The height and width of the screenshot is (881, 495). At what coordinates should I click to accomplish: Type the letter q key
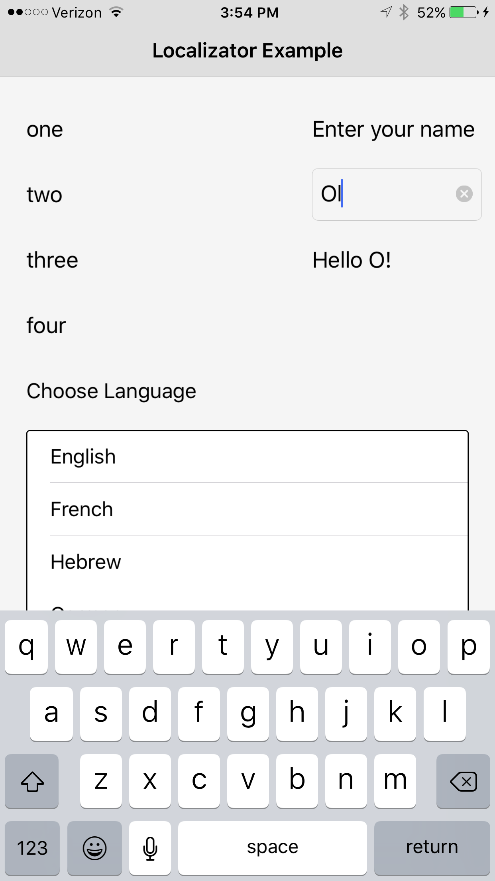[x=26, y=647]
